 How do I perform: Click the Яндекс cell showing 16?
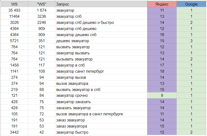pos(162,35)
